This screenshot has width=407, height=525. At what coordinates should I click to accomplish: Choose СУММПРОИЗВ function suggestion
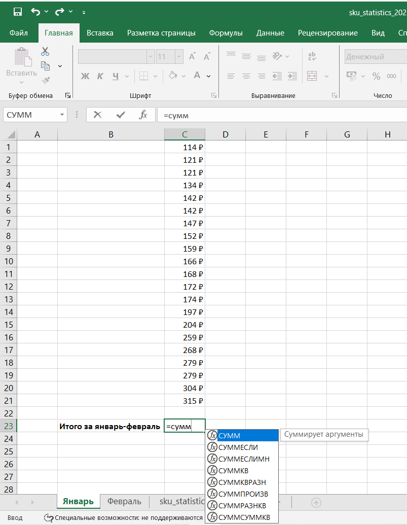pyautogui.click(x=243, y=494)
